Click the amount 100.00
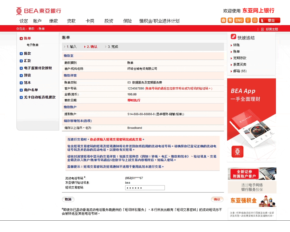This screenshot has height=232, width=290. pos(132,94)
